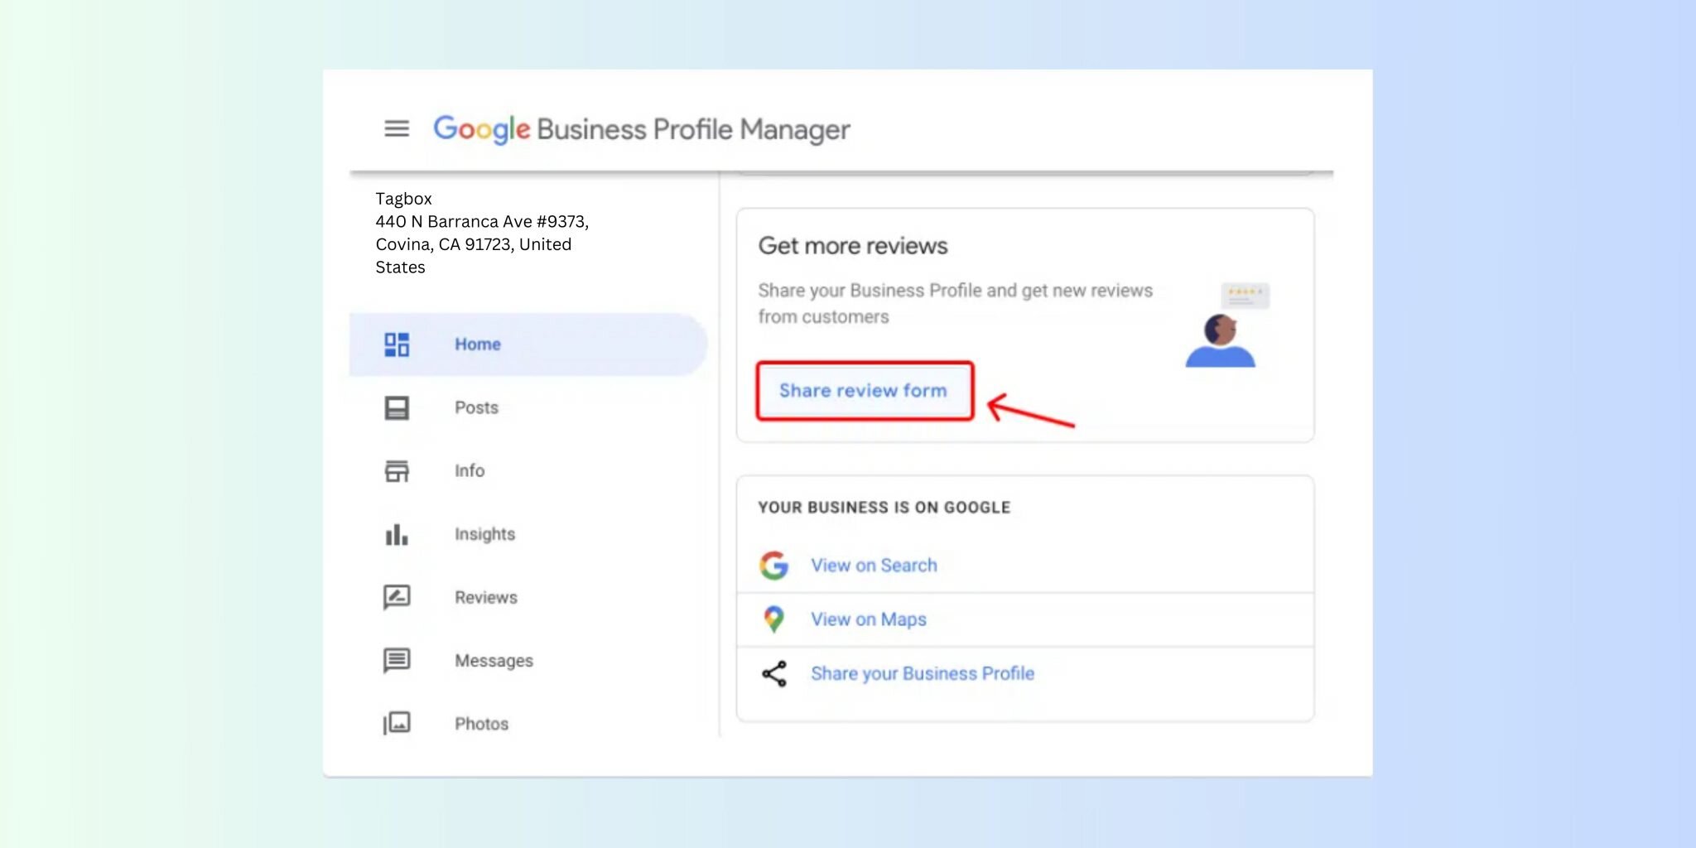The width and height of the screenshot is (1696, 848).
Task: Open the Info section icon
Action: point(397,470)
